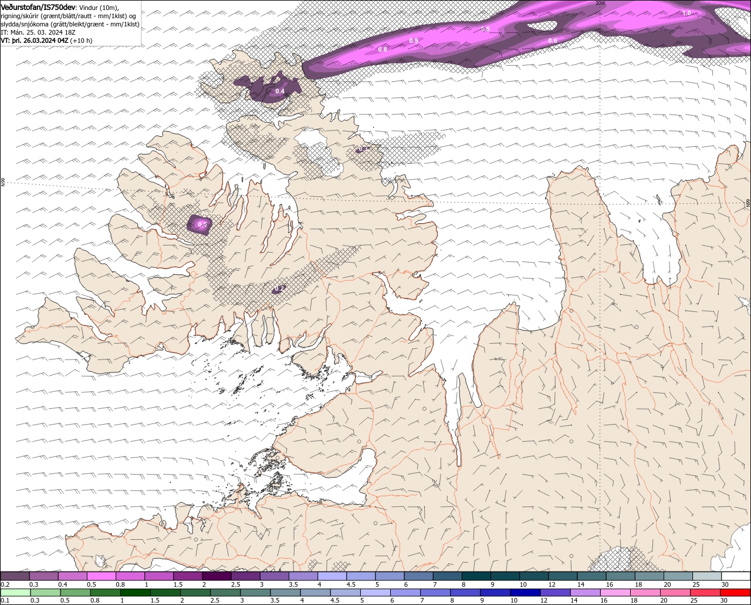This screenshot has width=751, height=605.
Task: Select the upper legend swatch starting at 0.3
Action: [43, 576]
